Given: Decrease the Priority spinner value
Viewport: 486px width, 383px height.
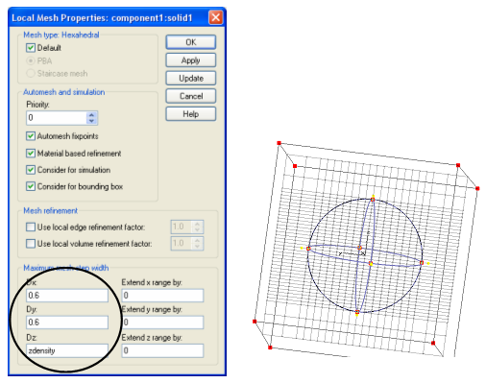Looking at the screenshot, I should tap(91, 121).
